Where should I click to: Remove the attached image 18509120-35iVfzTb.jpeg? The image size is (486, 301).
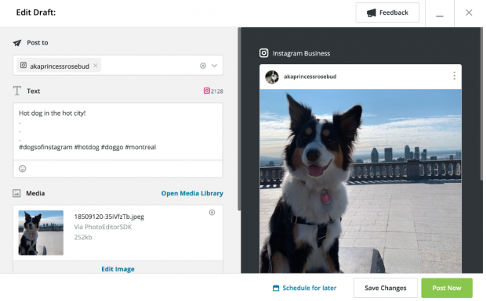point(212,213)
